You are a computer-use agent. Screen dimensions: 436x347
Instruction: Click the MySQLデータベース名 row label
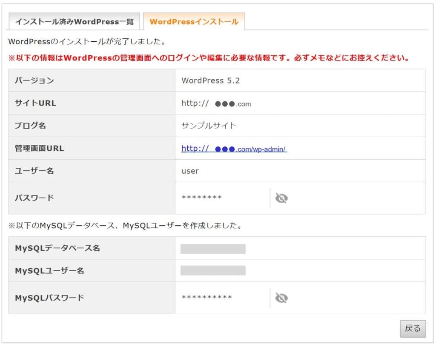57,248
